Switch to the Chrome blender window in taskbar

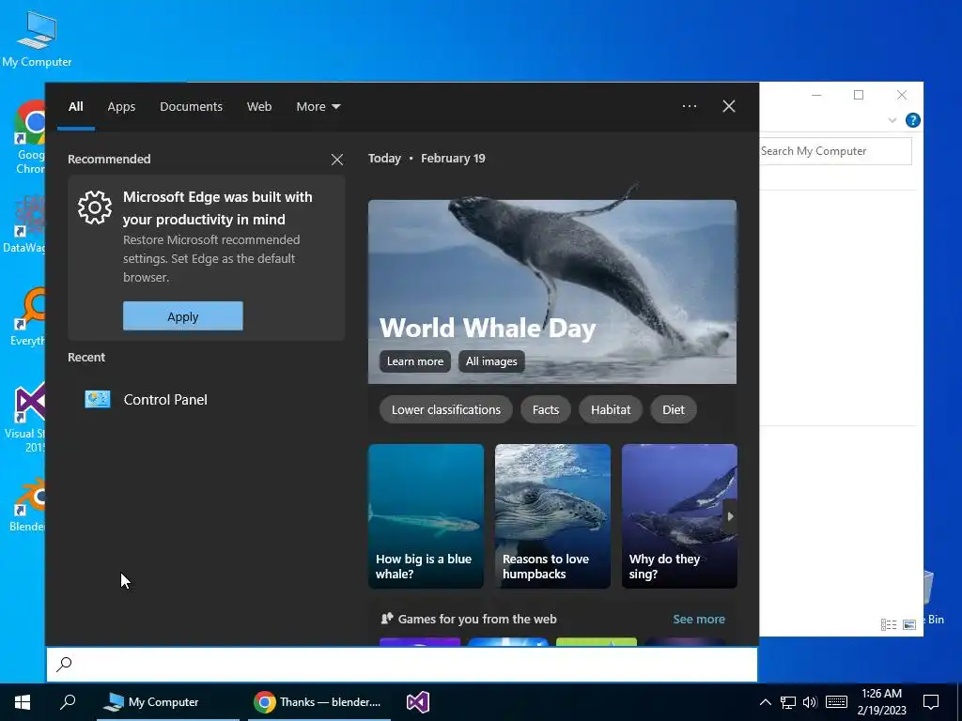[x=319, y=702]
